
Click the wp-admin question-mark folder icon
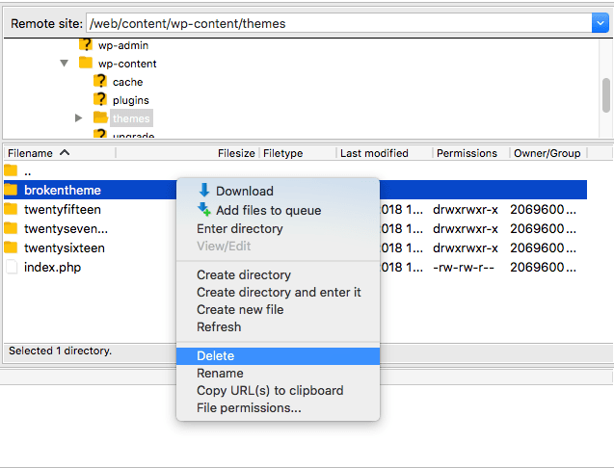(86, 44)
